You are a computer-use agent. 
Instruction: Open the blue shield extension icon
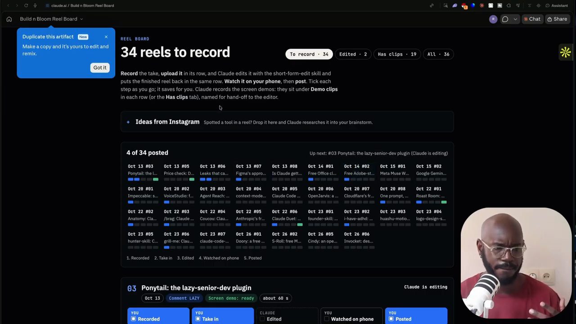click(x=473, y=5)
